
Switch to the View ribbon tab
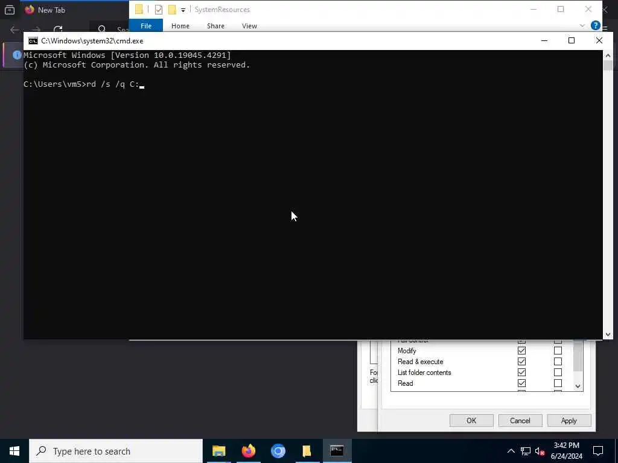(x=249, y=25)
